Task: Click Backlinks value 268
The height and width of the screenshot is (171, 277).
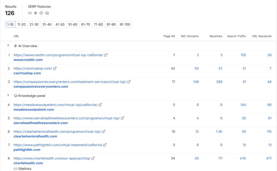Action: tap(219, 82)
